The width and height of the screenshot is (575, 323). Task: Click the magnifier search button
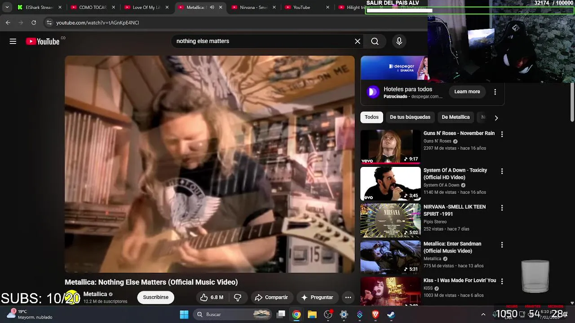click(375, 41)
